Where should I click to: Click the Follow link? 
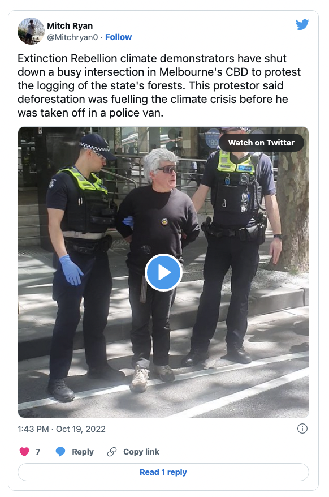118,37
